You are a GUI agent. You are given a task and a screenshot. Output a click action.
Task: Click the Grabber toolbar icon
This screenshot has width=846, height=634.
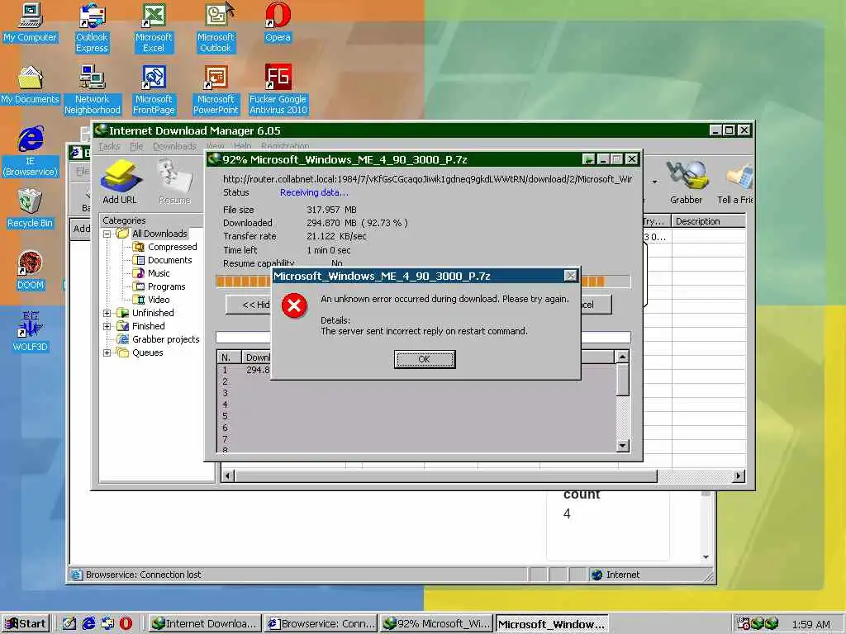(686, 182)
